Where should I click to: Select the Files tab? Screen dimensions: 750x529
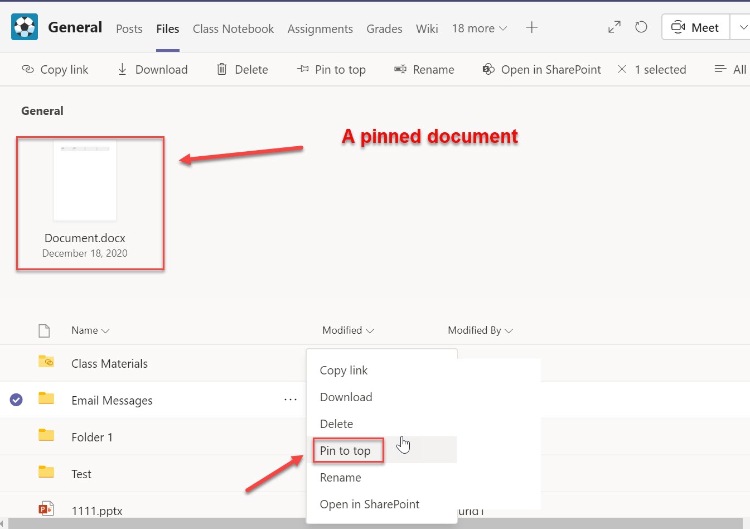[168, 28]
